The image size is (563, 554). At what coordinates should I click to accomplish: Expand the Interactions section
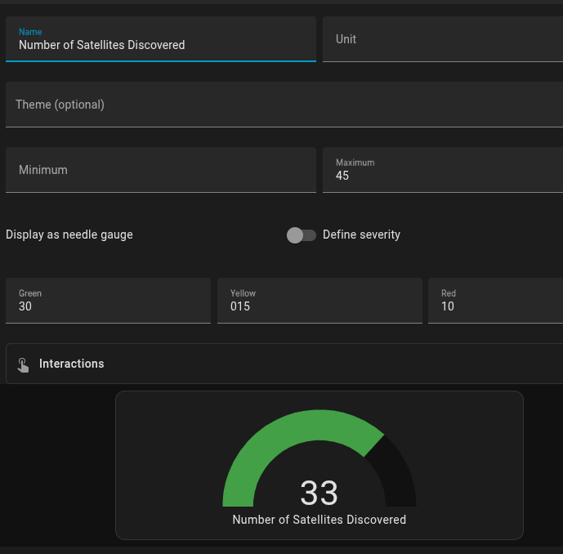(284, 364)
